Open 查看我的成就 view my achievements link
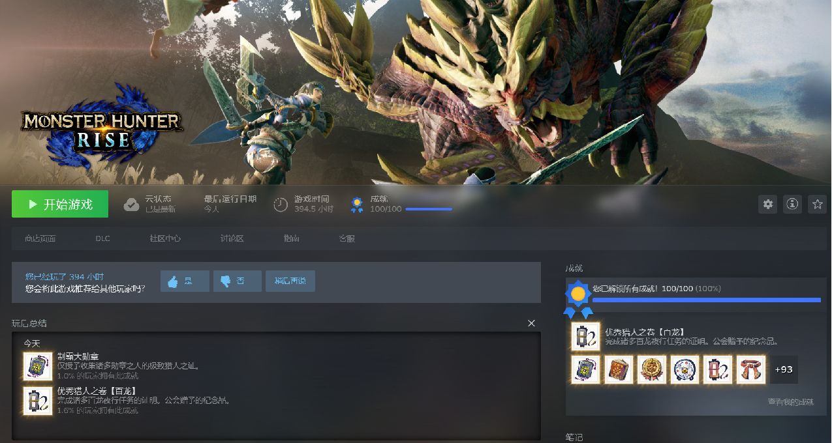The width and height of the screenshot is (832, 443). click(791, 402)
